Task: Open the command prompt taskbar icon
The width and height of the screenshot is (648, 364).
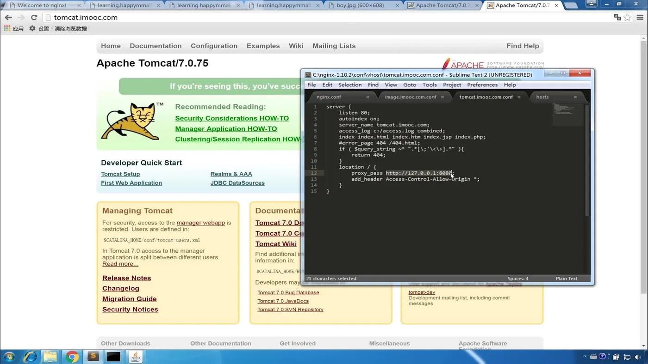Action: coord(113,357)
